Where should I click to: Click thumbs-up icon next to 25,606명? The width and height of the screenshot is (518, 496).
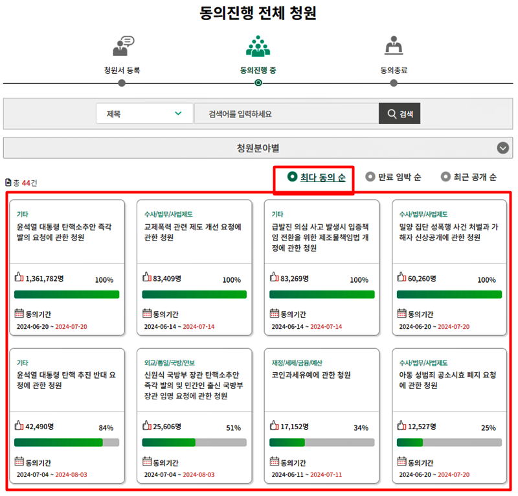tap(147, 425)
